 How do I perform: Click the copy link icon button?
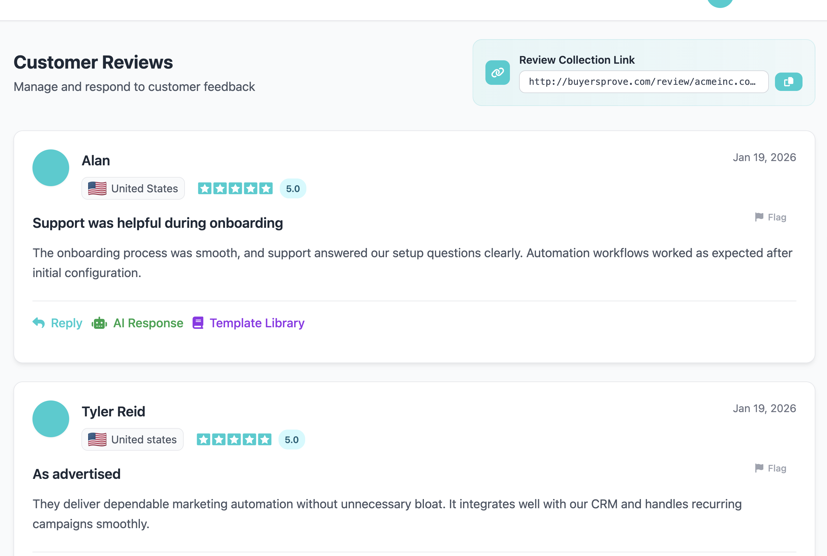point(788,82)
